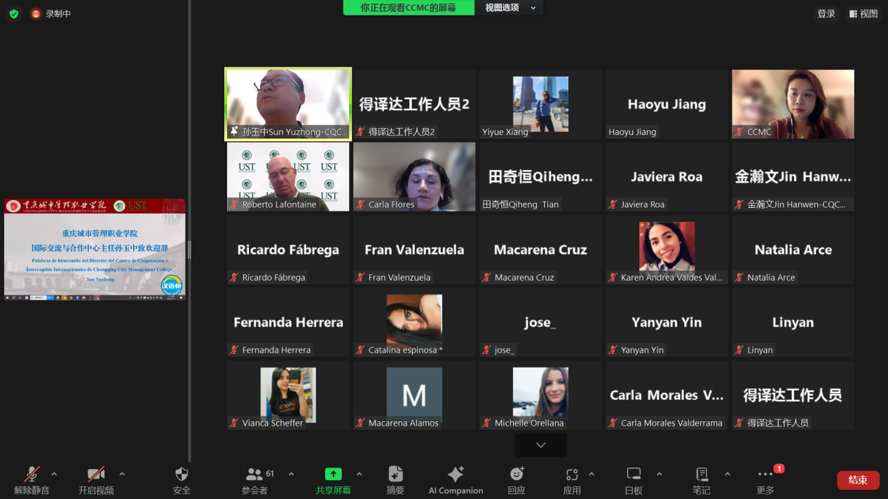
Task: Unmute the microphone (解除静音)
Action: 32,475
